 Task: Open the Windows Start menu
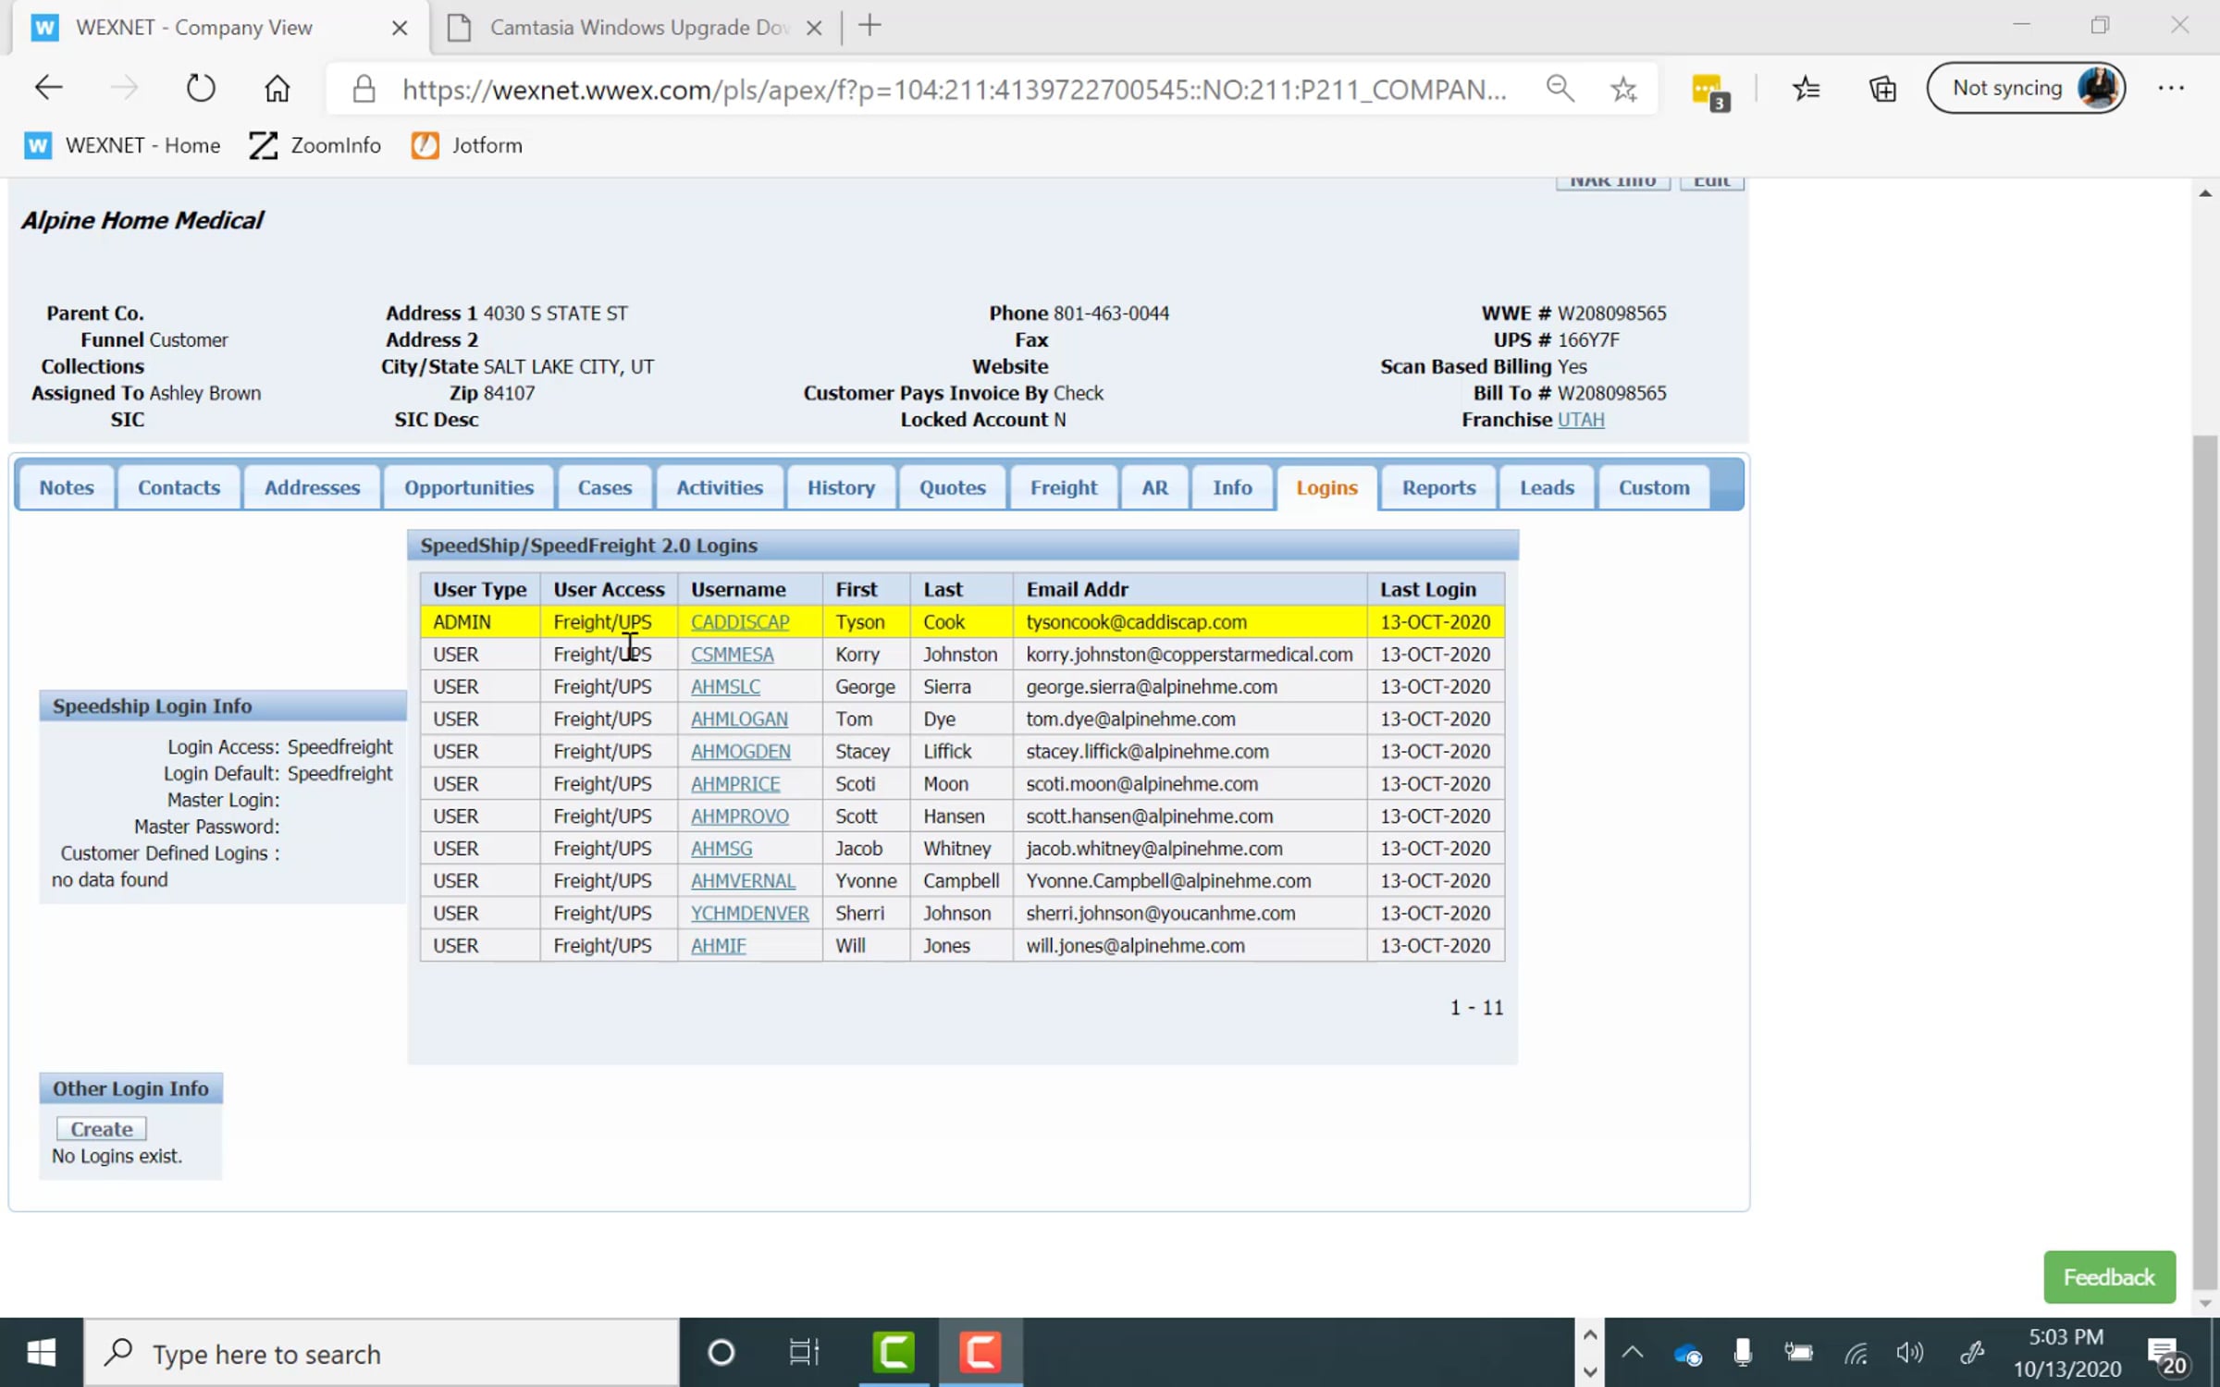41,1353
